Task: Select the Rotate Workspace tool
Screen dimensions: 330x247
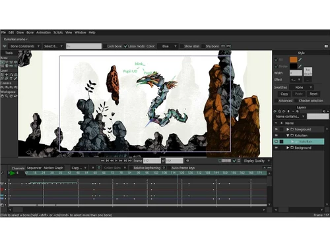Action: (11, 96)
